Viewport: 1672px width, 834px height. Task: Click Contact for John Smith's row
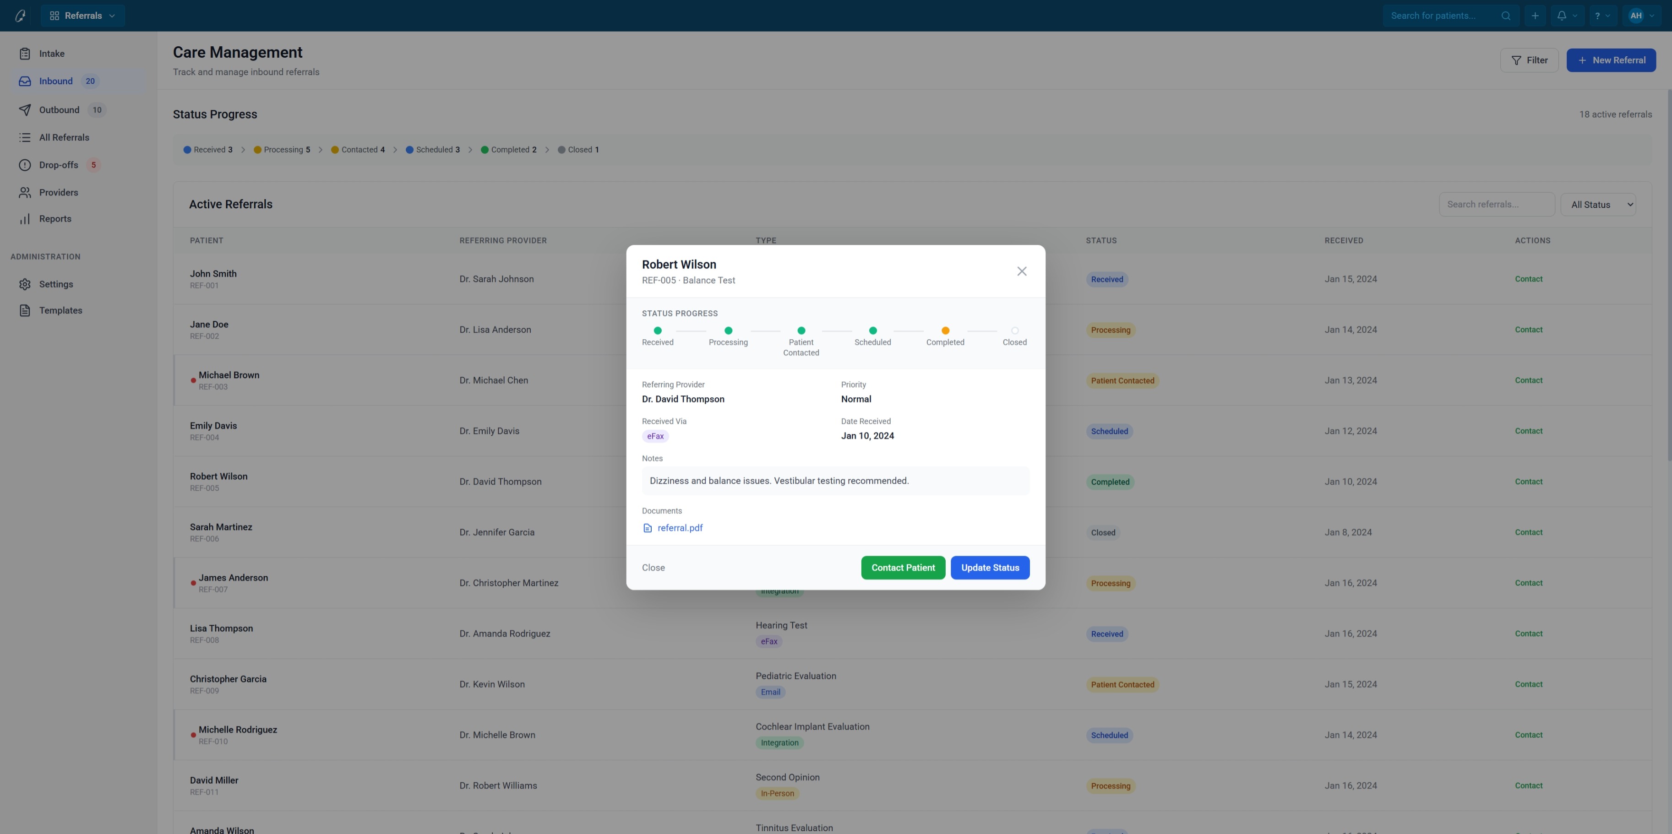click(x=1529, y=279)
